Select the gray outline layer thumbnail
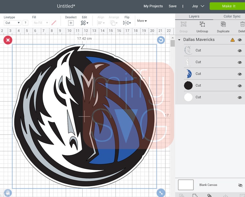Image resolution: width=245 pixels, height=197 pixels. click(x=188, y=50)
